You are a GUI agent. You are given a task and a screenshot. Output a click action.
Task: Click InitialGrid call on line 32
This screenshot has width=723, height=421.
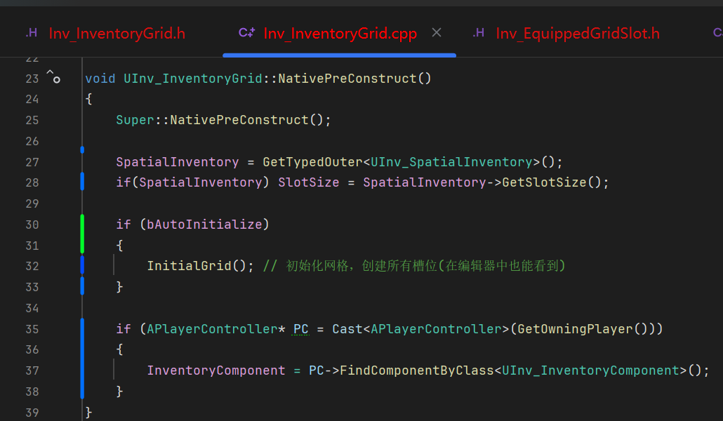tap(189, 266)
